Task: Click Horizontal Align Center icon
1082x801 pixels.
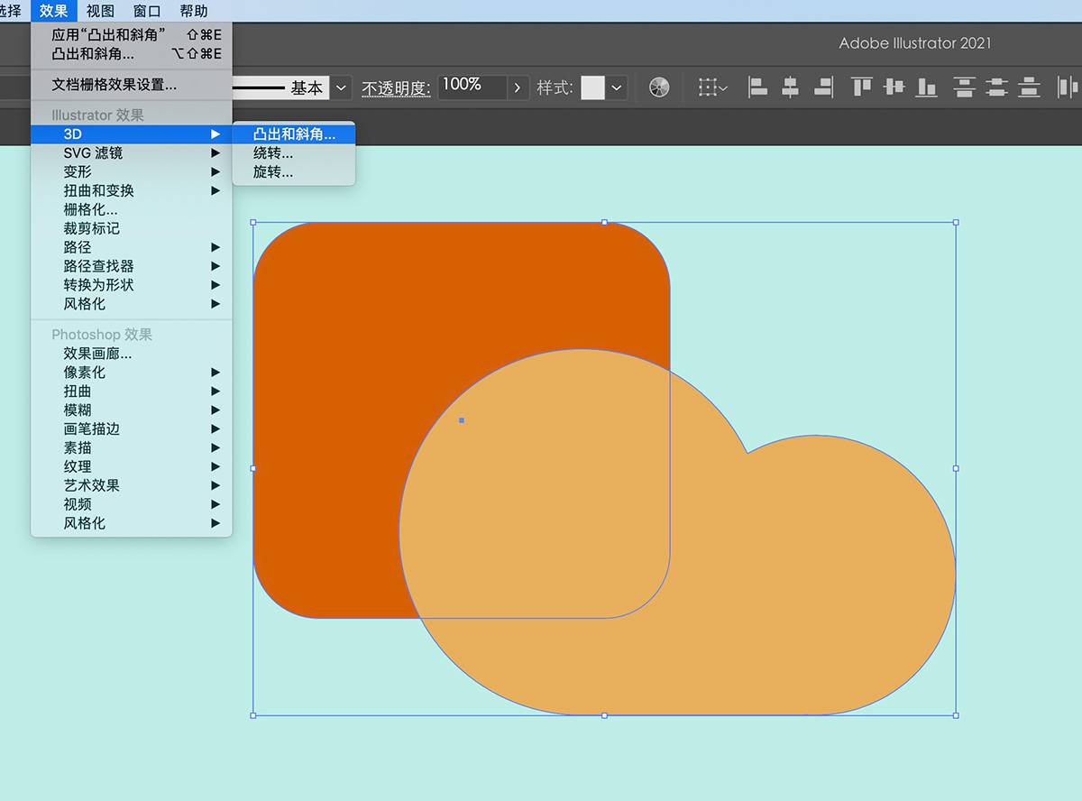Action: 790,87
